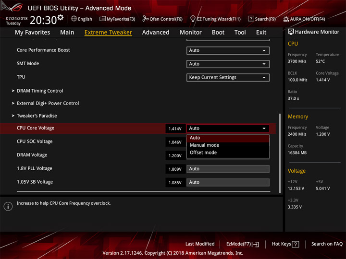Click 16384 MB memory capacity value
This screenshot has height=259, width=346.
(x=297, y=153)
